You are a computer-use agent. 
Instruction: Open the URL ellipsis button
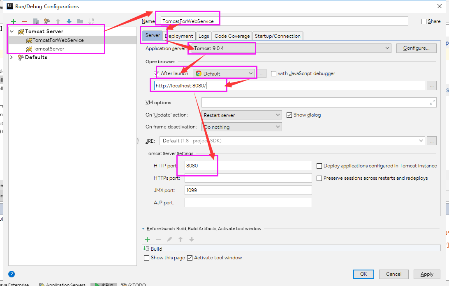(432, 86)
